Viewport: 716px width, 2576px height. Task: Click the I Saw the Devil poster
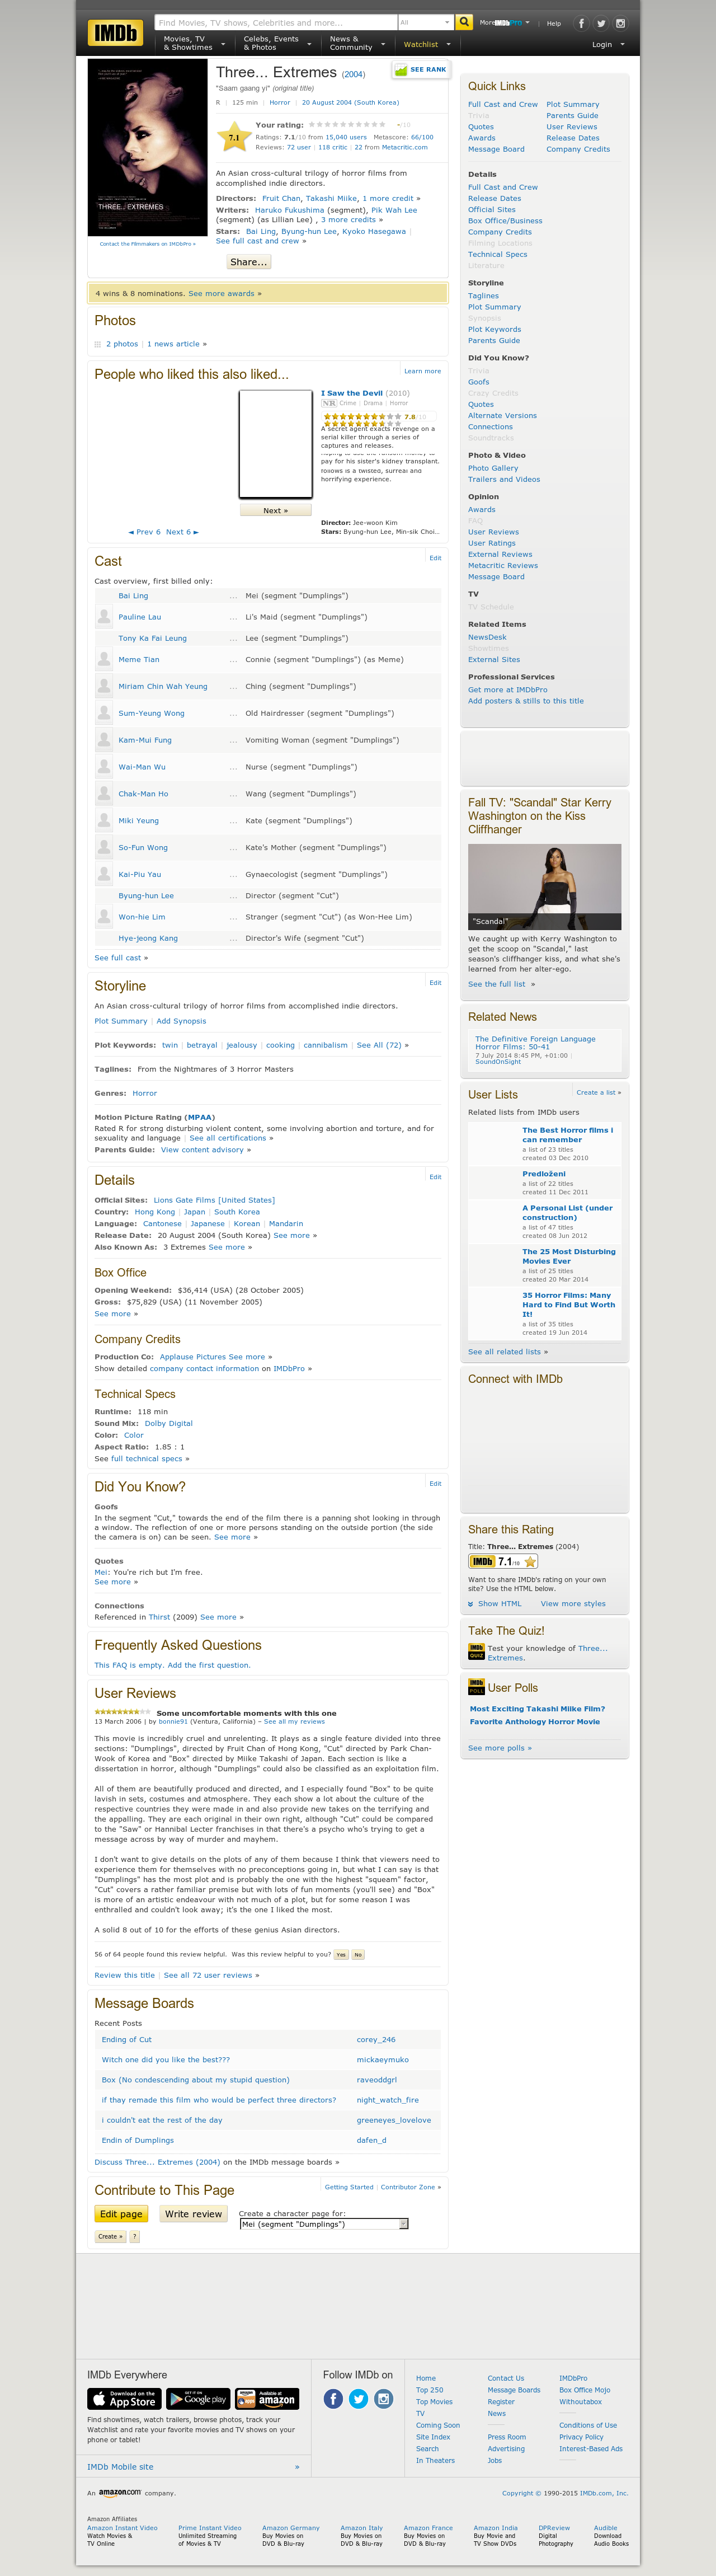point(276,444)
